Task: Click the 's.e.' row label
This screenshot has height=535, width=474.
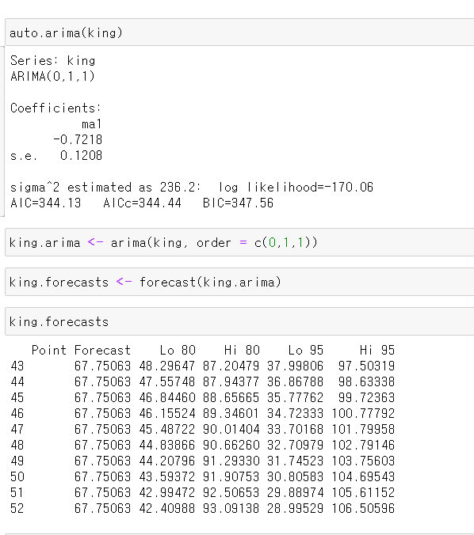Action: (23, 156)
